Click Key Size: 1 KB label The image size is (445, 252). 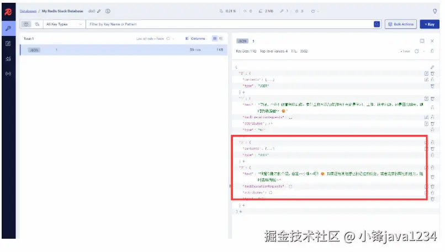pyautogui.click(x=246, y=51)
